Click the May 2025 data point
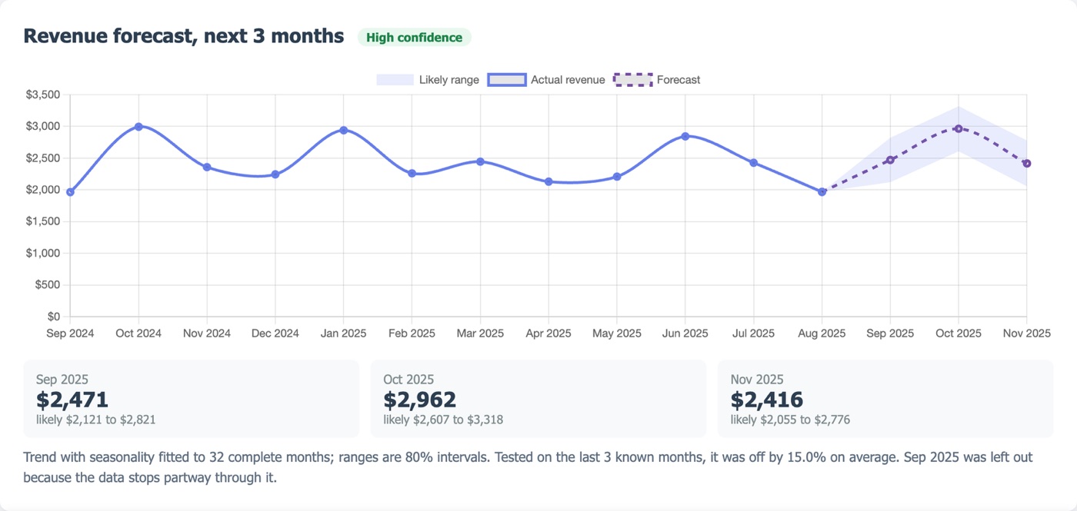 click(617, 177)
